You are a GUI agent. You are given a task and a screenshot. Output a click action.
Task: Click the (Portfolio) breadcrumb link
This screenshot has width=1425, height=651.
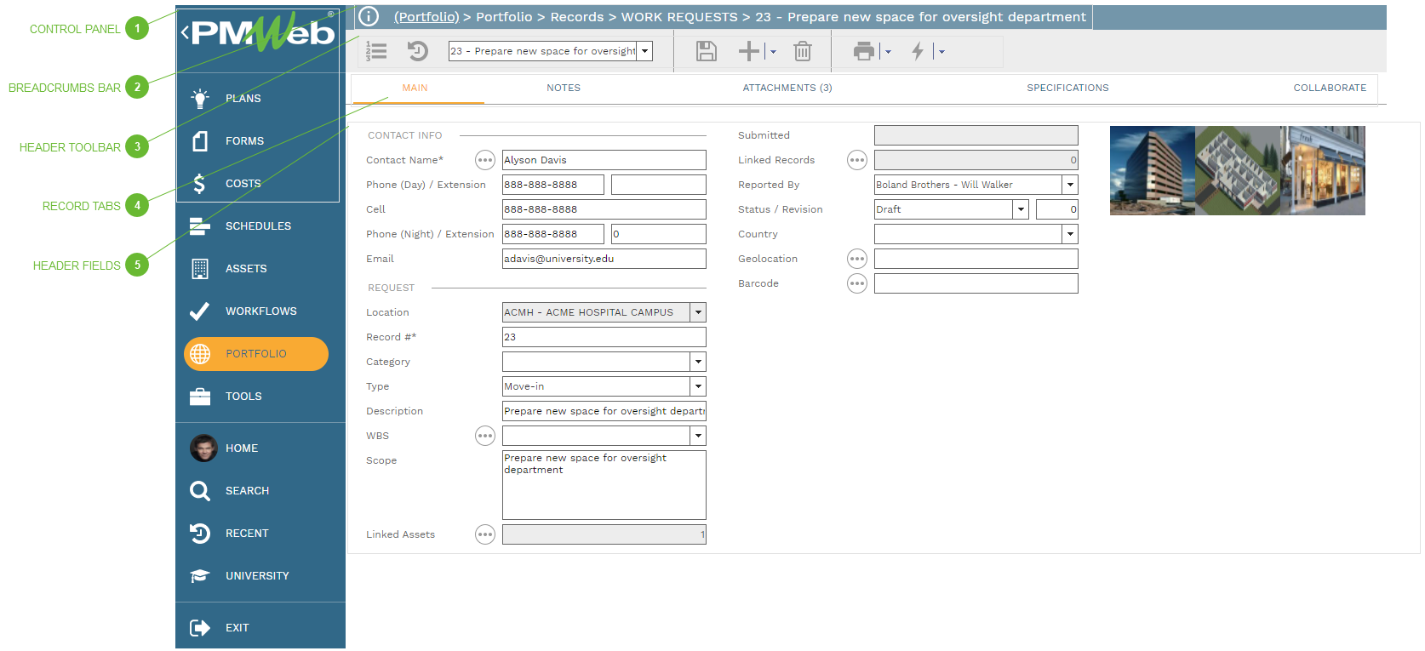point(426,17)
